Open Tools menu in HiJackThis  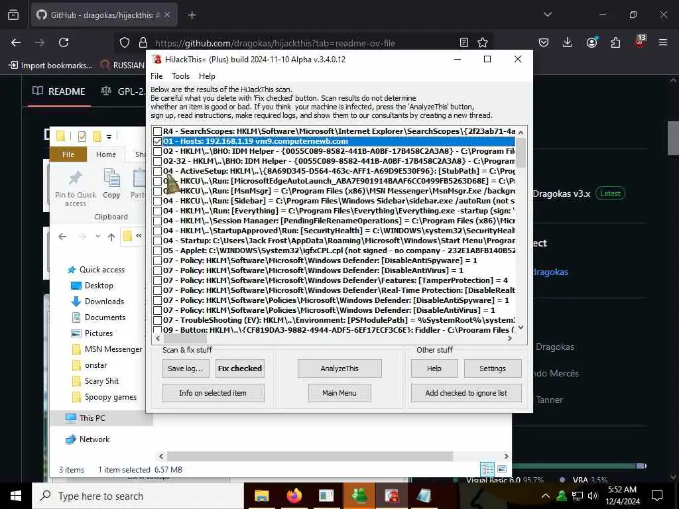[180, 76]
